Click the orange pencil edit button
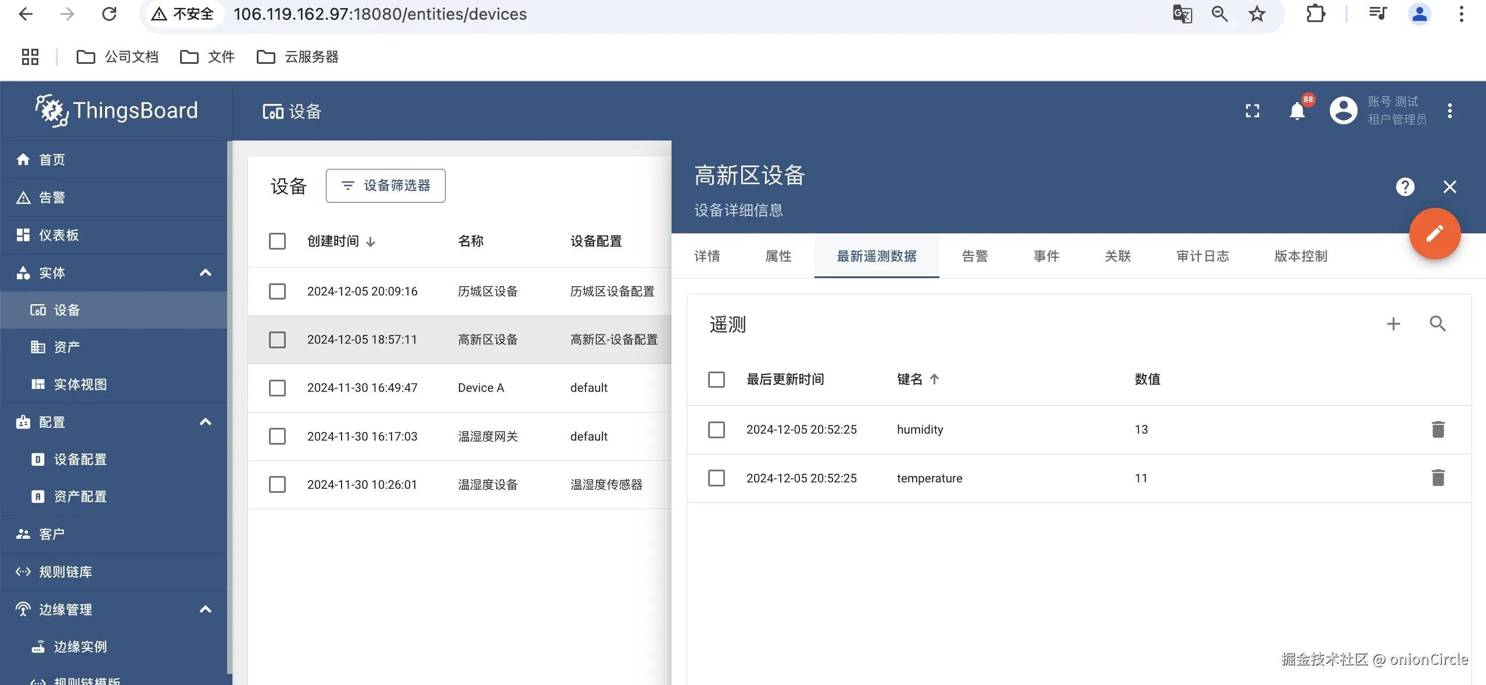Viewport: 1486px width, 685px height. point(1434,234)
